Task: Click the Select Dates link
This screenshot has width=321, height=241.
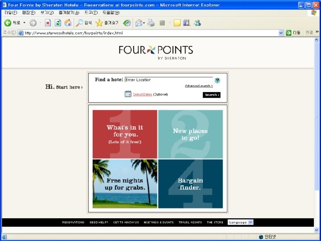Action: pos(143,95)
